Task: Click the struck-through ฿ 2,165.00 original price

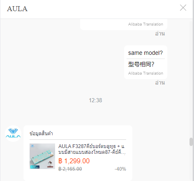Action: point(70,169)
